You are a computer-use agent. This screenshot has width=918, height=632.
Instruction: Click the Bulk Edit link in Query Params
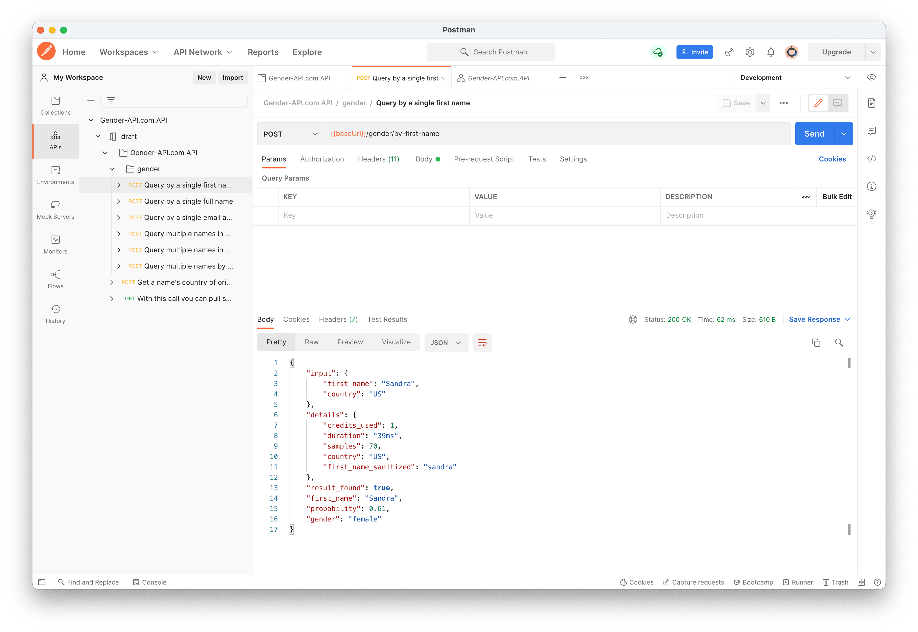point(836,196)
